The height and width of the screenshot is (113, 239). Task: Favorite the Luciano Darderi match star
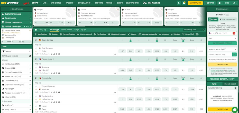[74, 10]
